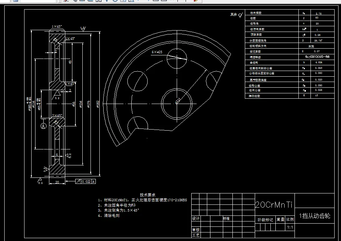Select the 2×45° chamfer callout
Viewport: 341px width, 241px height.
coord(57,115)
